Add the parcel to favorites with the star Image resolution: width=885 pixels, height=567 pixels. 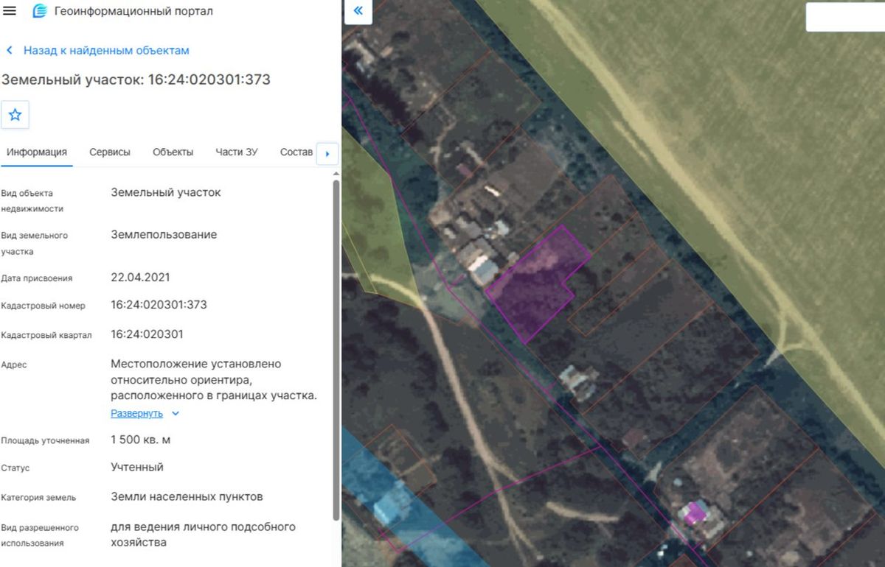[15, 115]
